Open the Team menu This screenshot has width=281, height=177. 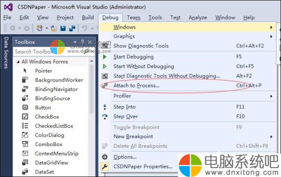[133, 17]
